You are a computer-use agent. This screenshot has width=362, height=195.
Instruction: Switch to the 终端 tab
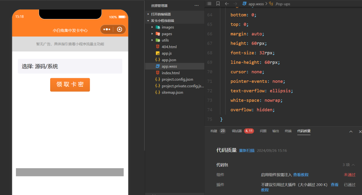[x=288, y=131]
